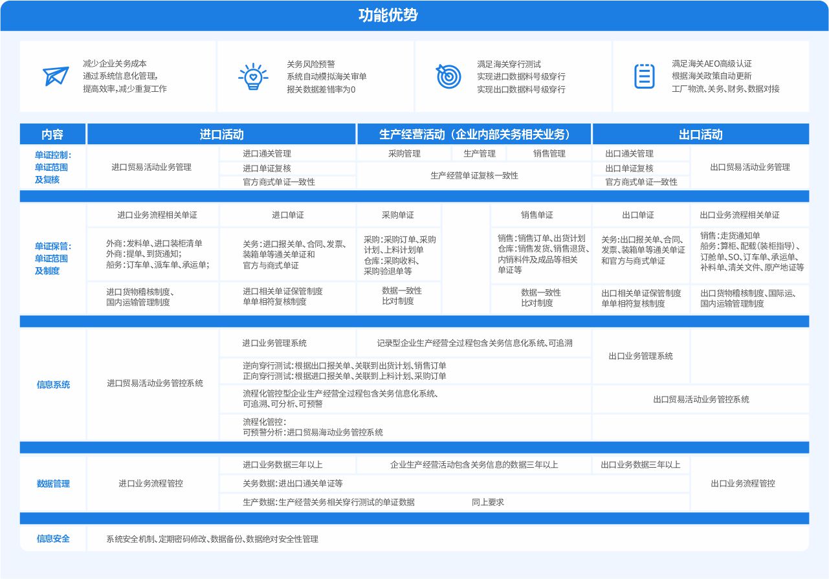Click the 关务风险预警 heading
The image size is (829, 579).
pos(311,63)
